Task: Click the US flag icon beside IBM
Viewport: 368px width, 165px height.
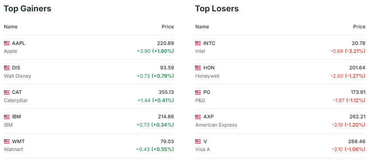Action: click(7, 117)
